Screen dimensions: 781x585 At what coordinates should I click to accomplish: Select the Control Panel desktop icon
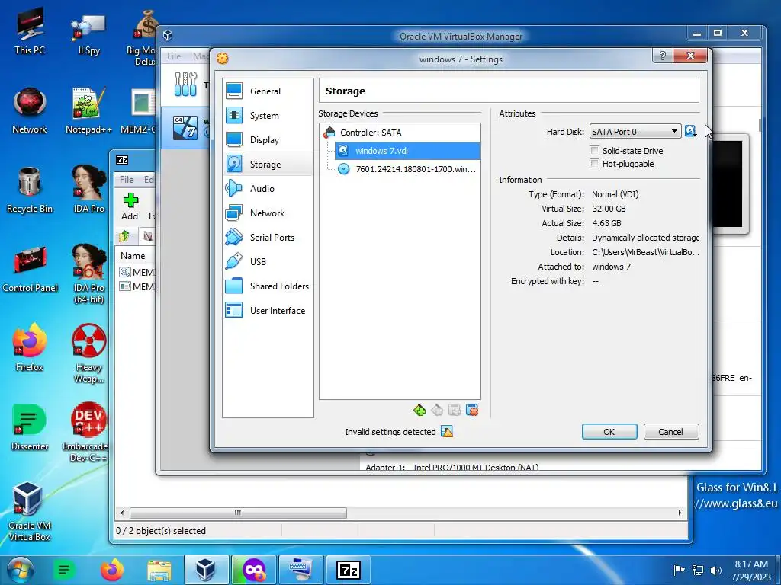point(30,269)
